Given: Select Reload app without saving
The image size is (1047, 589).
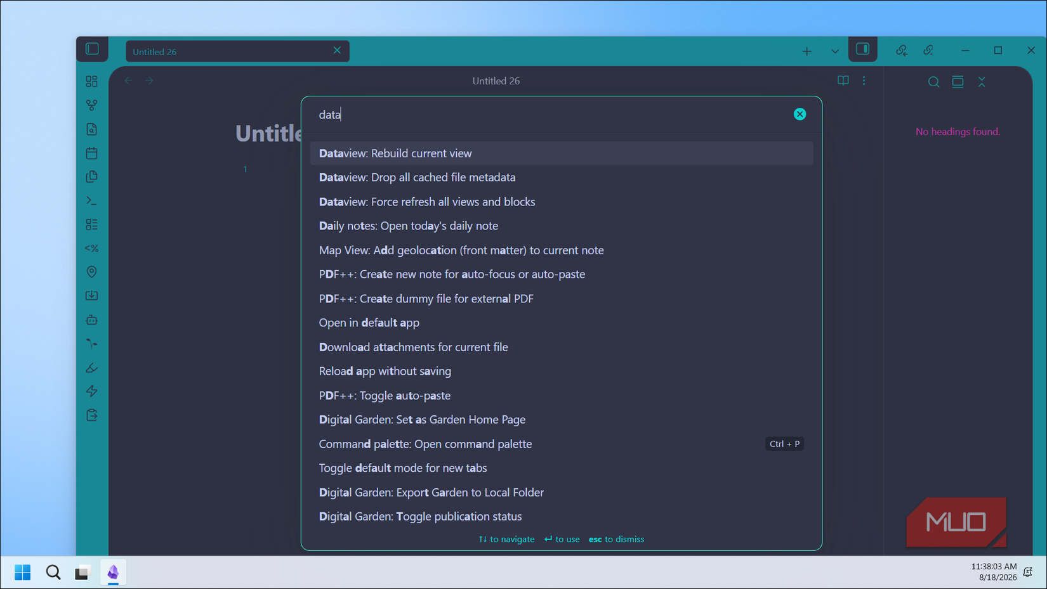Looking at the screenshot, I should tap(562, 372).
